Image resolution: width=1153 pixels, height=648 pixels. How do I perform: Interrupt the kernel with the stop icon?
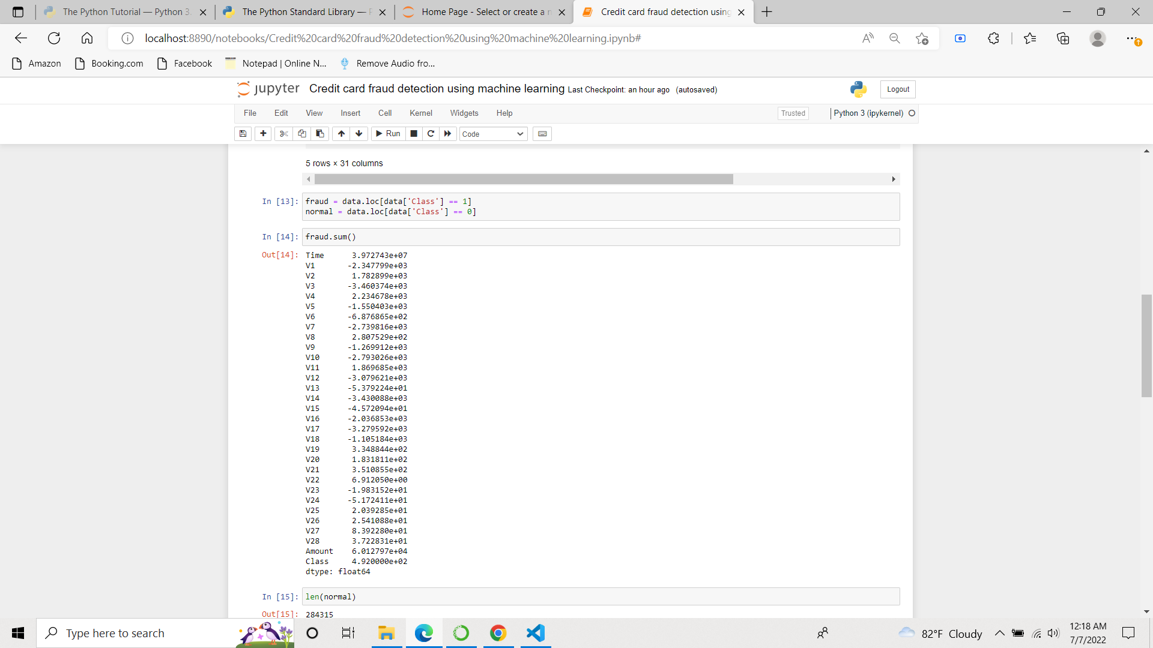pyautogui.click(x=414, y=133)
